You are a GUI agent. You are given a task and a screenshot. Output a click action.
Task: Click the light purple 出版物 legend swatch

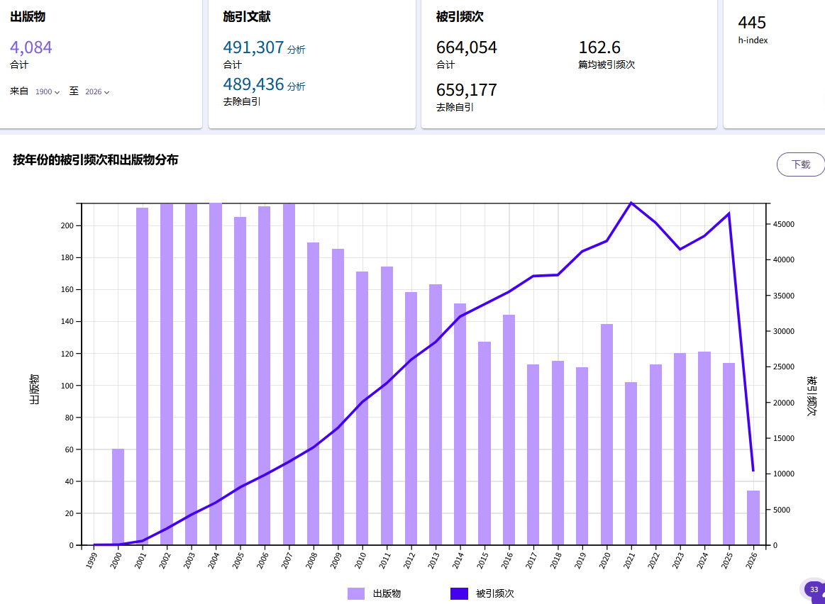[356, 593]
